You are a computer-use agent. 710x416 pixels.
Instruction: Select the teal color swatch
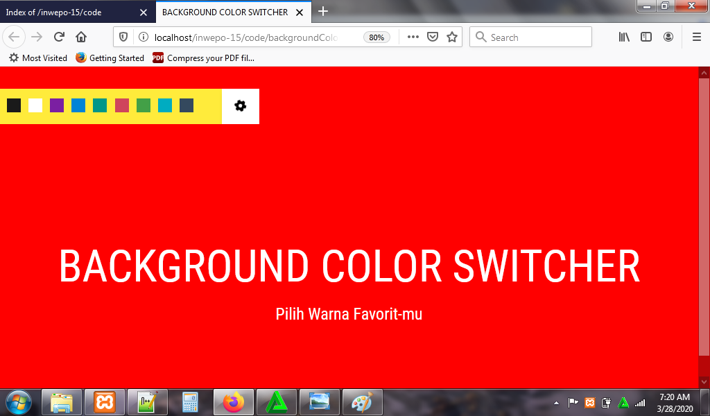click(x=100, y=105)
